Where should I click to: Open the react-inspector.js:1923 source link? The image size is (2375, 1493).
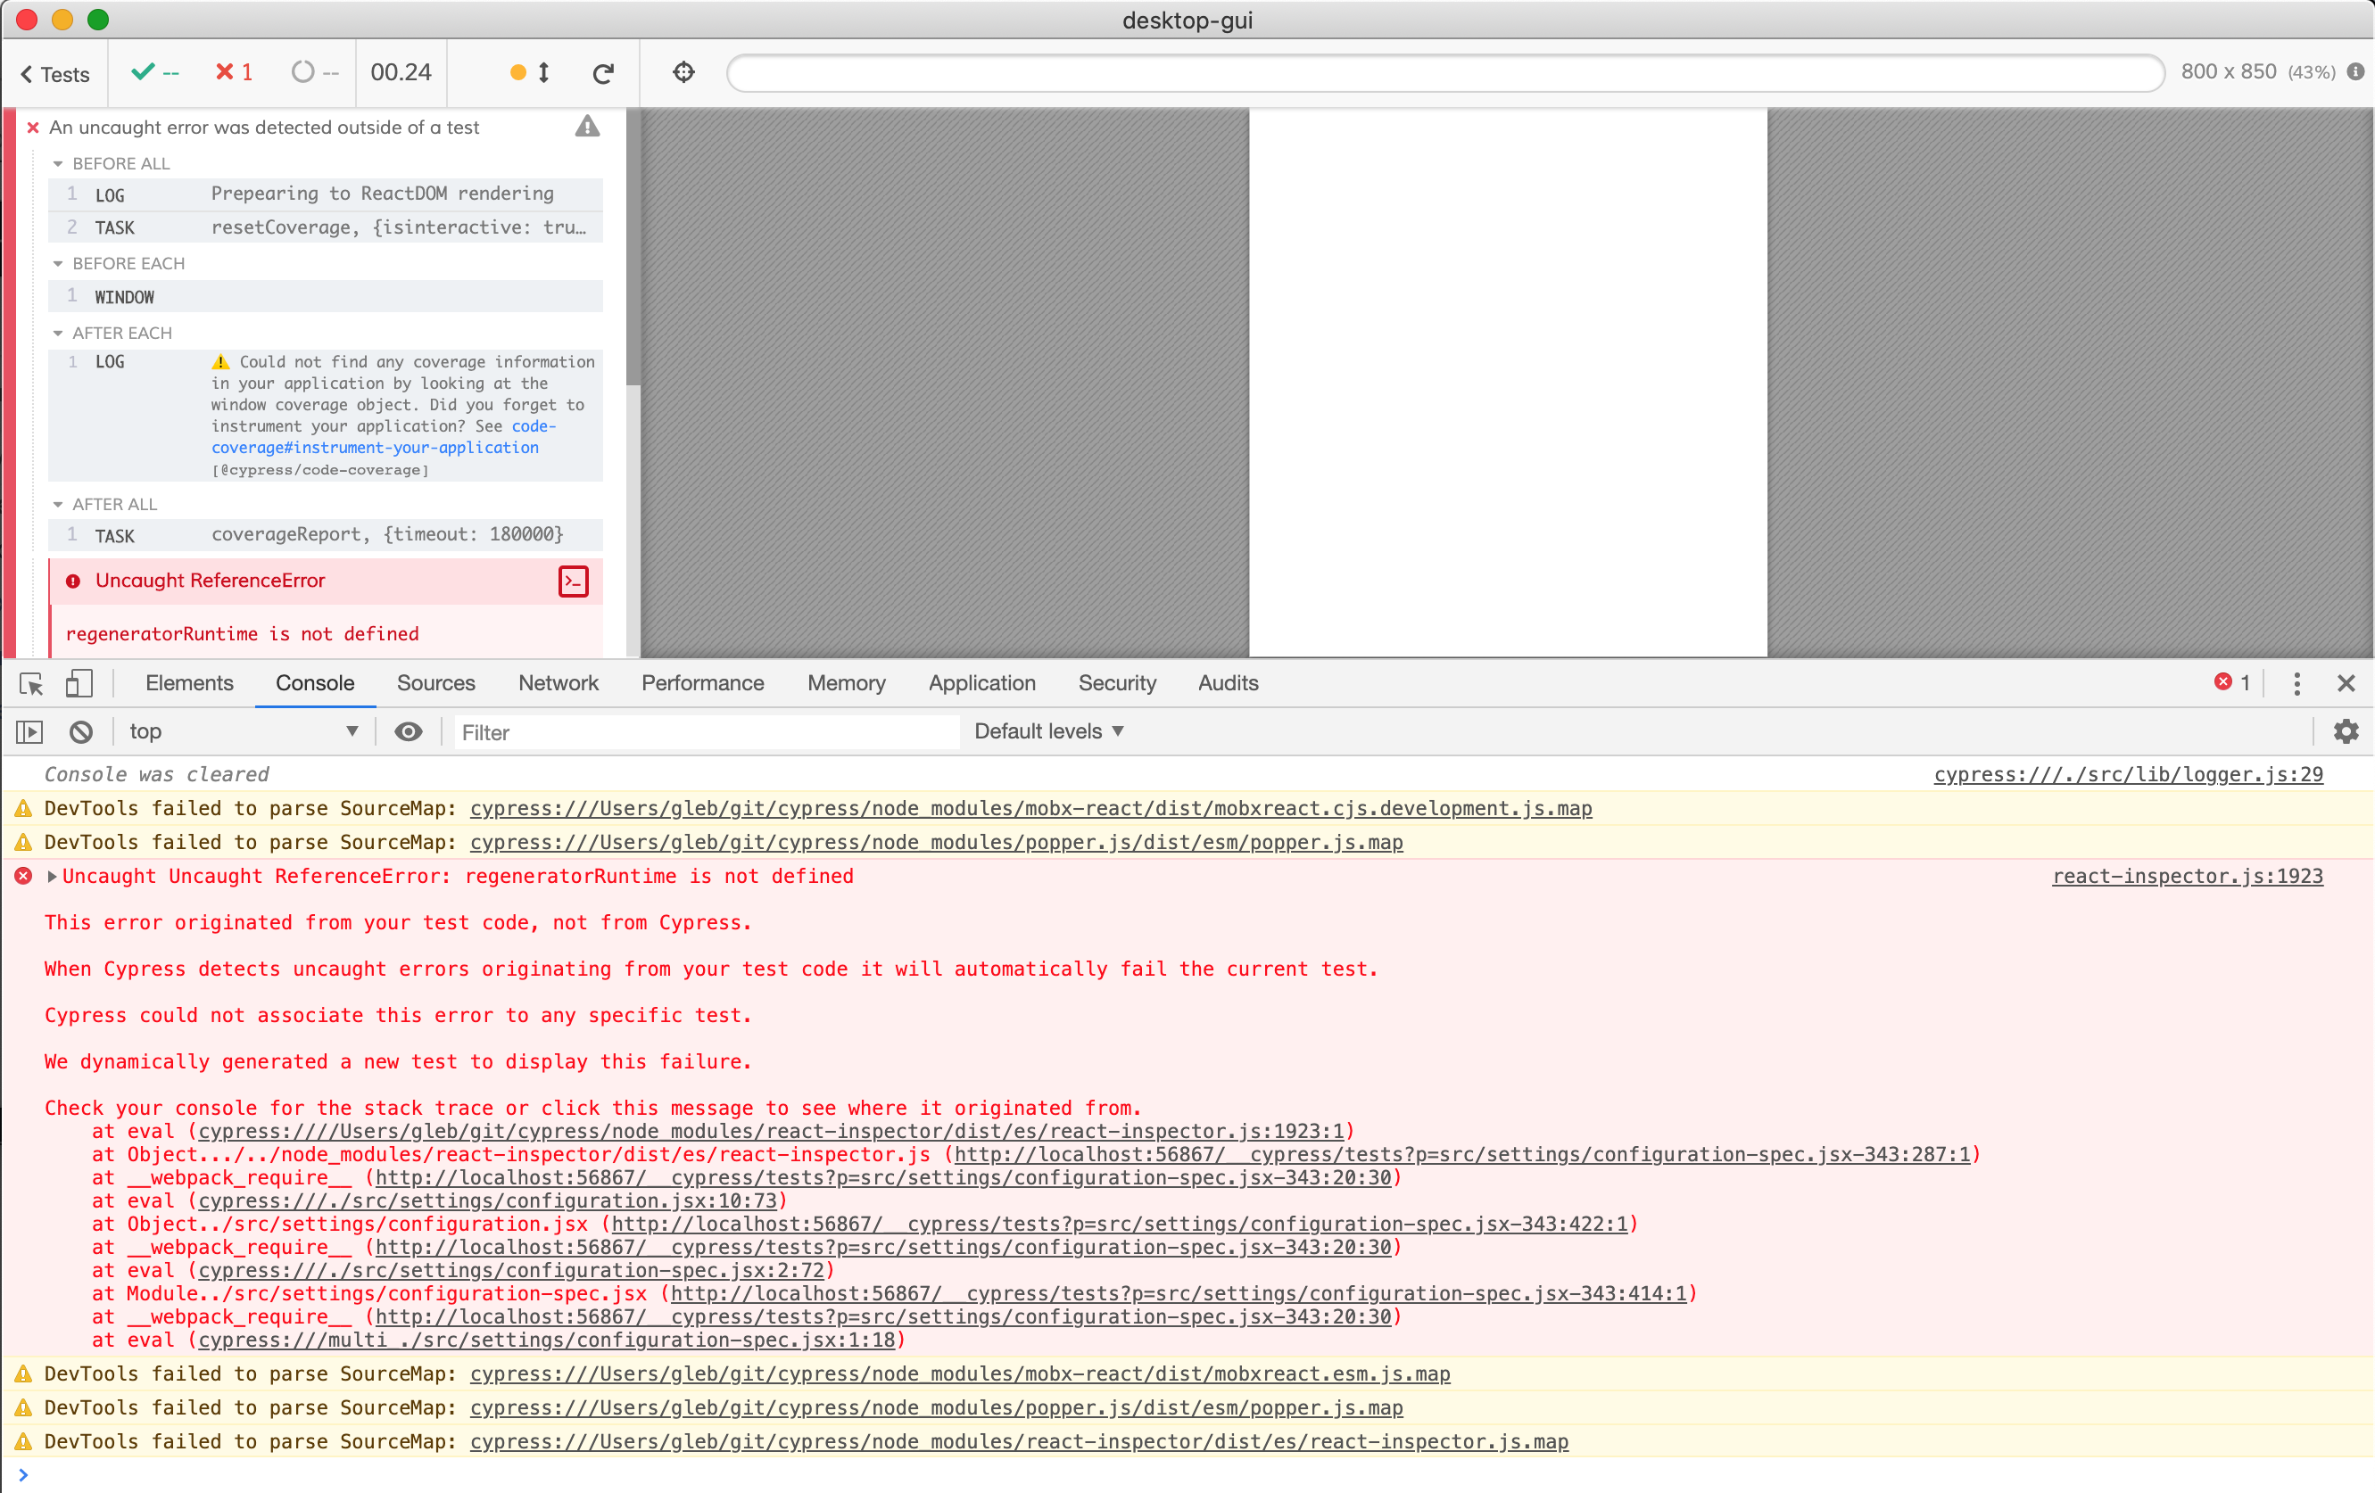tap(2187, 876)
